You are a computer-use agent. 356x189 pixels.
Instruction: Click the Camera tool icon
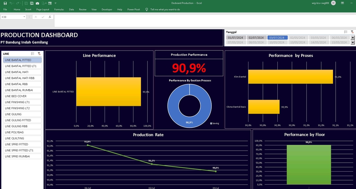tap(37, 3)
